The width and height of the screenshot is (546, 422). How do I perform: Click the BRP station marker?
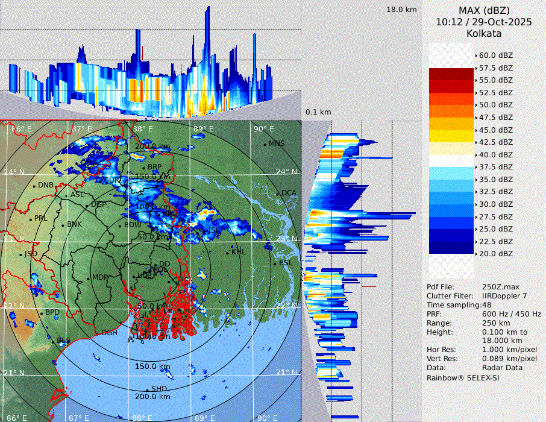[145, 167]
